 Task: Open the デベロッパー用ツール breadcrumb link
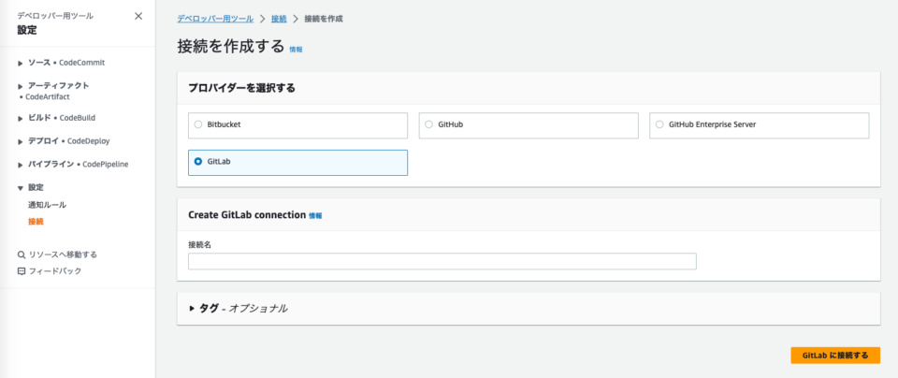tap(215, 19)
